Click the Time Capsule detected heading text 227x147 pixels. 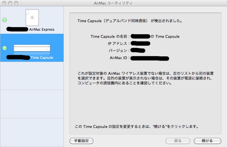pos(130,21)
